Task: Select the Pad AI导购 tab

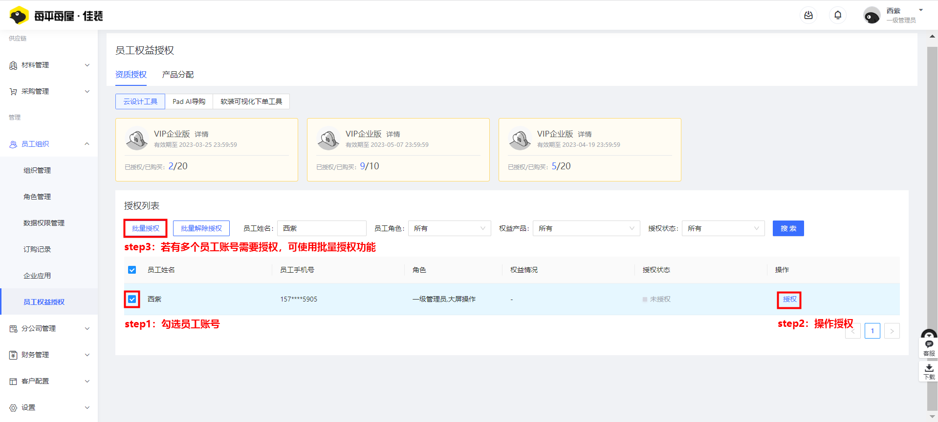Action: pos(189,101)
